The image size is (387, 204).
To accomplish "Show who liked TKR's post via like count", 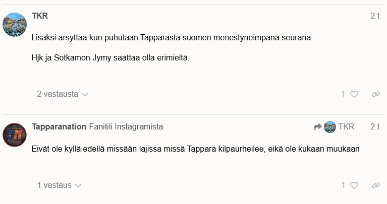I will pos(344,94).
